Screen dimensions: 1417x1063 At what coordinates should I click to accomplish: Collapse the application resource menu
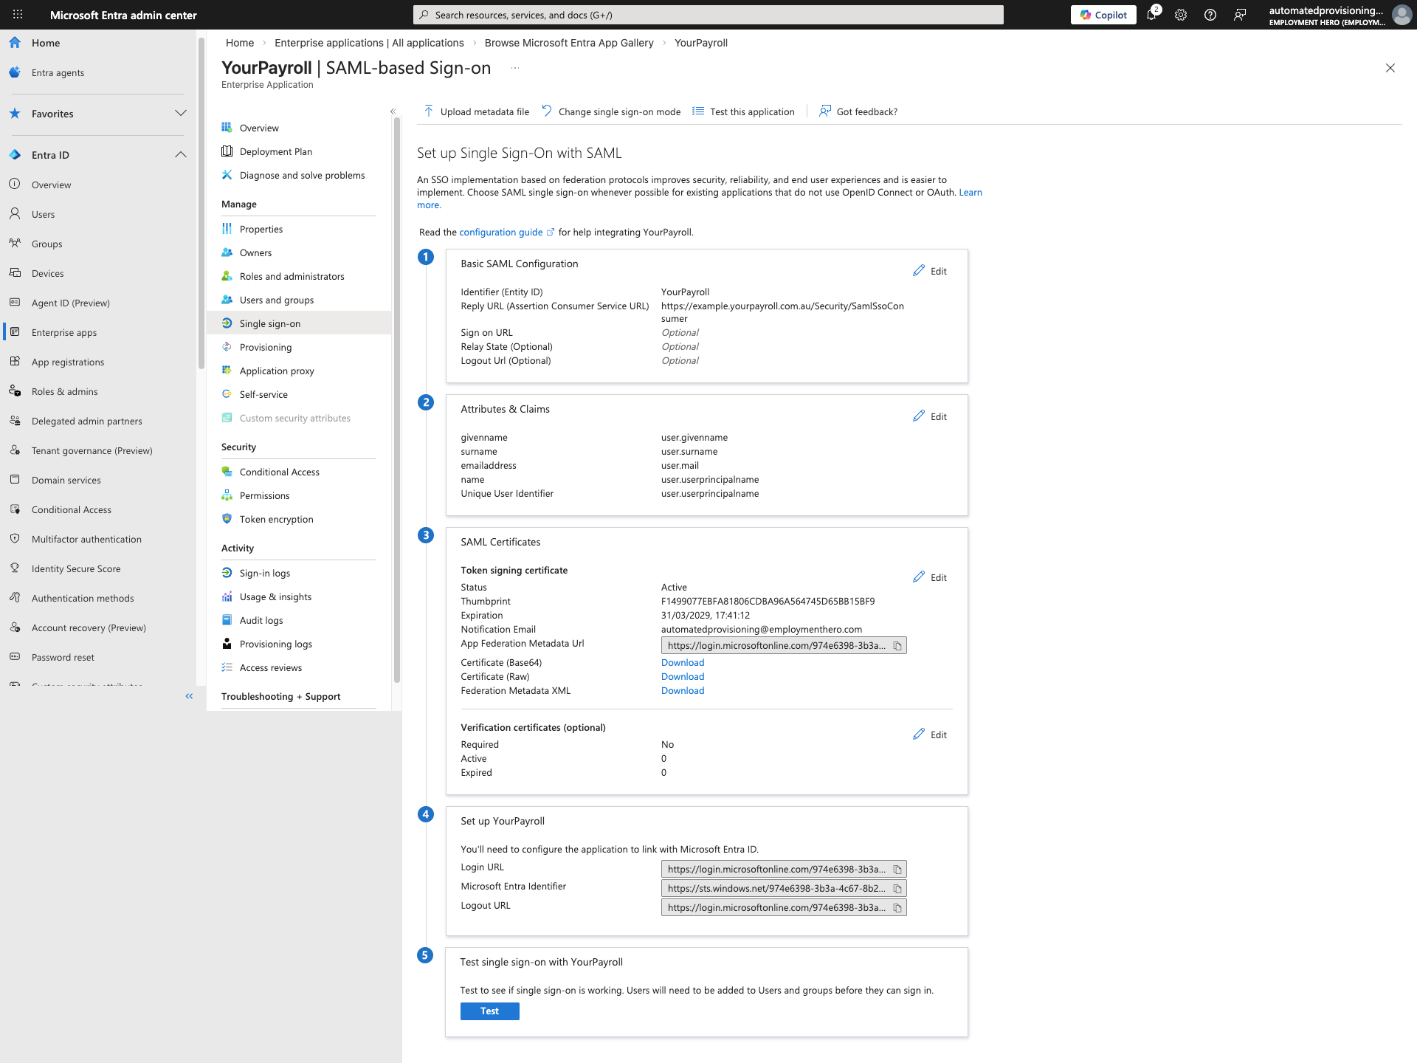[x=393, y=111]
